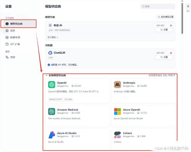Click the TEXT EMBEDDING tag
The height and width of the screenshot is (152, 191).
62,30
